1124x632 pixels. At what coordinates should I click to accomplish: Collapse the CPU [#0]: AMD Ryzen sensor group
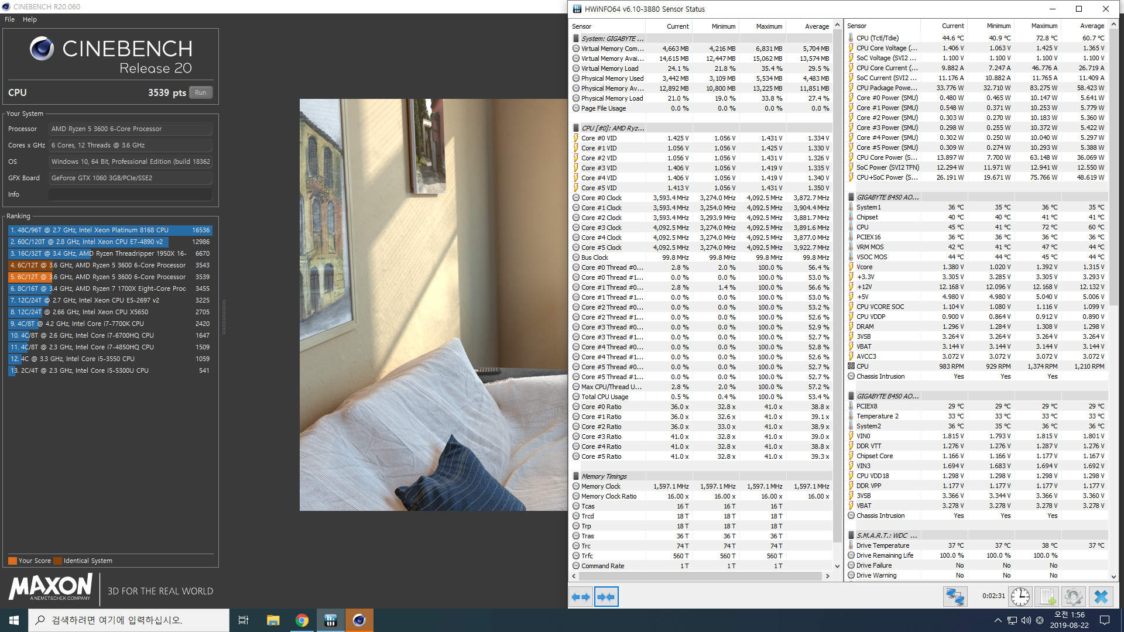coord(612,128)
